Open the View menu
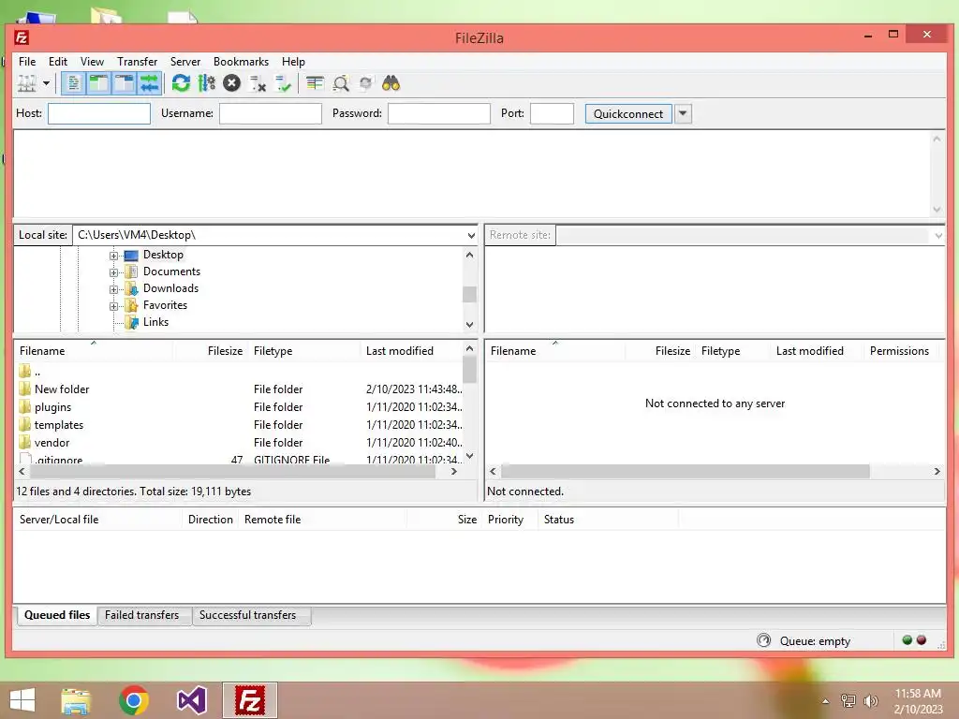 93,62
